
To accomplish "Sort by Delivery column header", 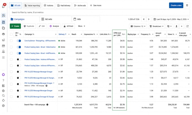I will [x=62, y=34].
